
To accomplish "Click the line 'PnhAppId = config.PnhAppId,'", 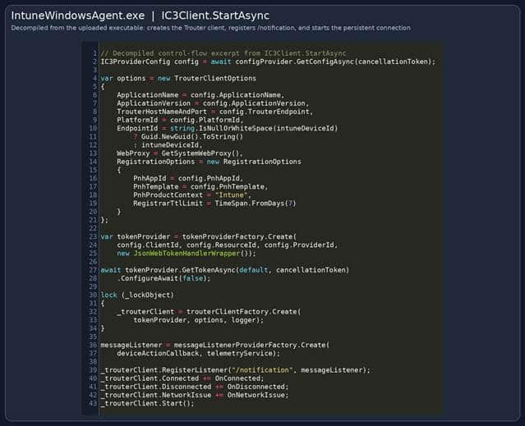I will 188,178.
